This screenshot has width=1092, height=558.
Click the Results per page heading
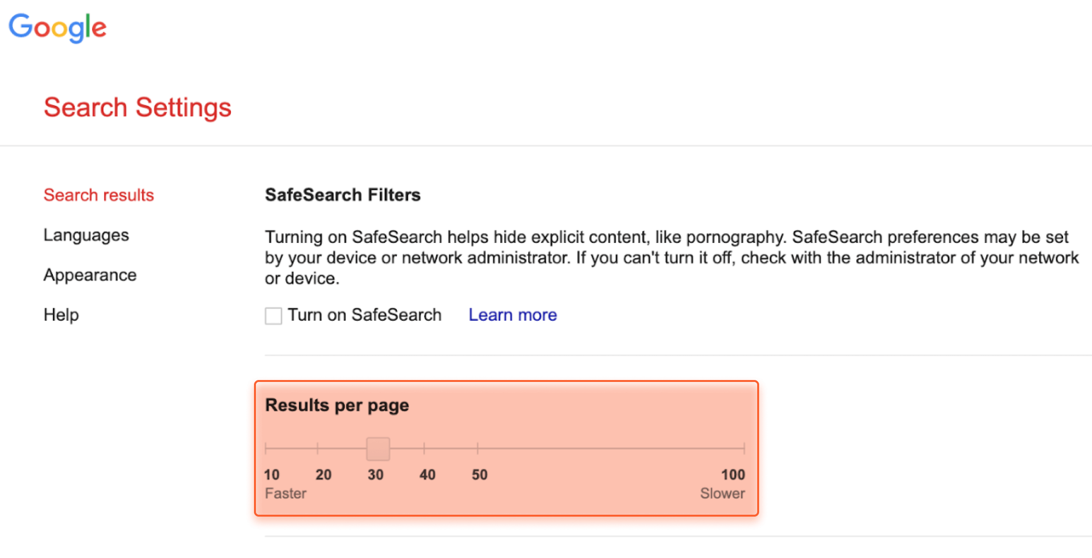[x=337, y=406]
